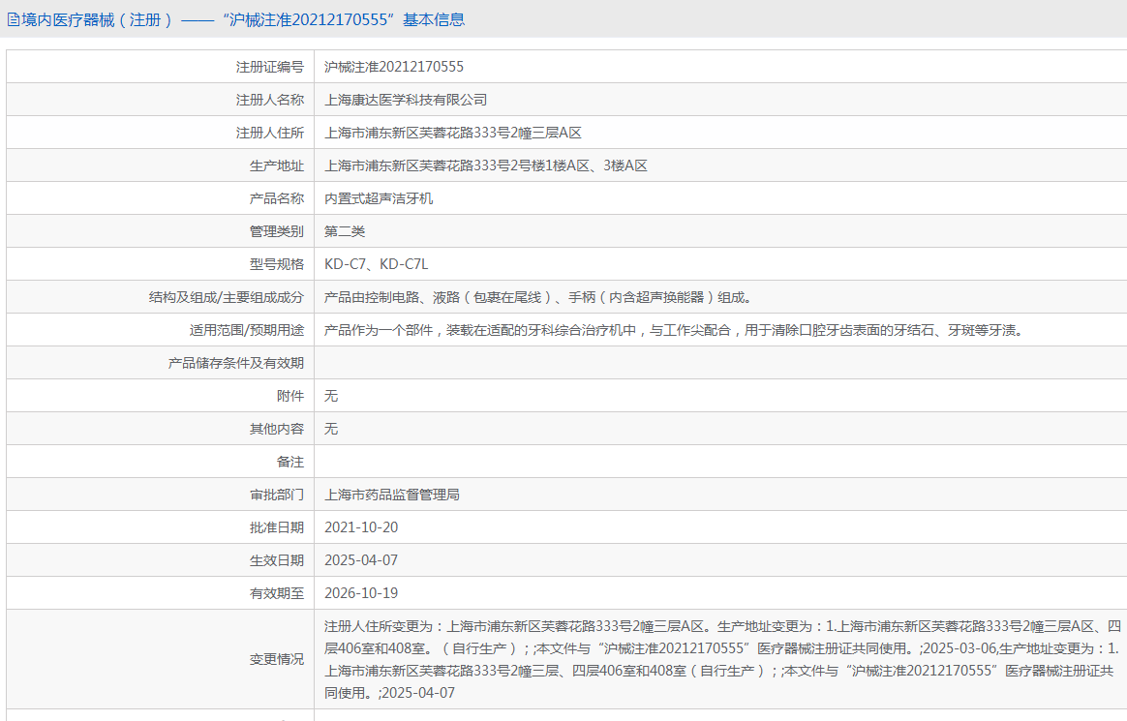The height and width of the screenshot is (721, 1127).
Task: Click the 其他内容 label
Action: 277,430
